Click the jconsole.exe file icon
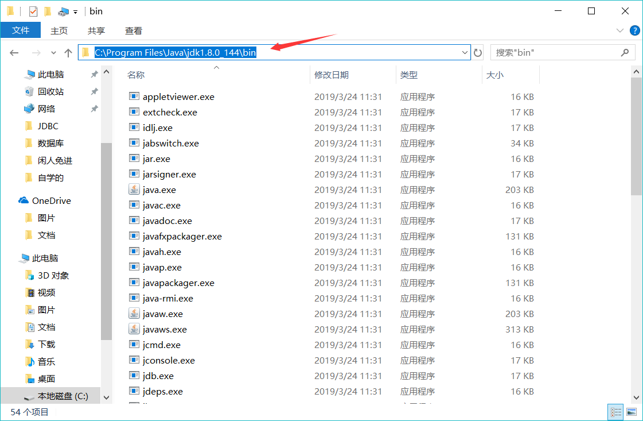The image size is (643, 421). pyautogui.click(x=134, y=360)
